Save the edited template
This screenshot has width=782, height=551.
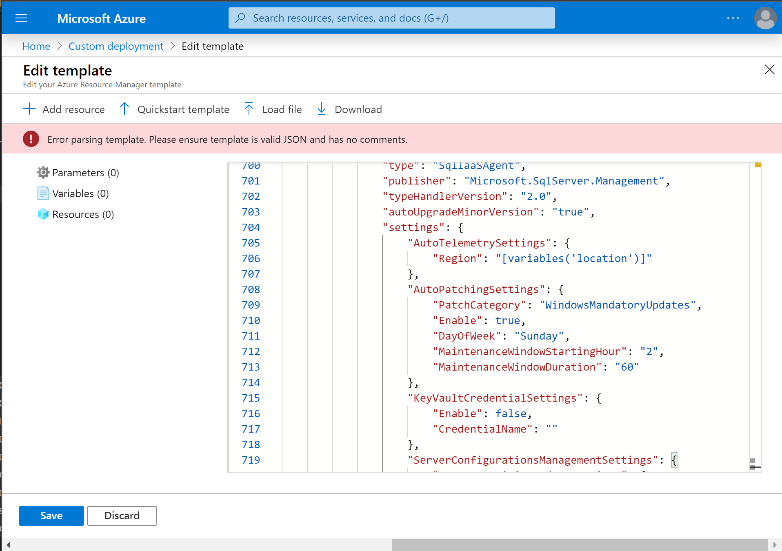coord(51,515)
